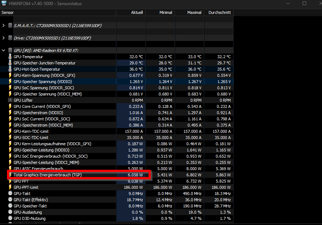Click lightning icon of GPU-Speicher Spannung (VDDCI_MEM)
Viewport: 322px width, 225px height.
pos(10,94)
